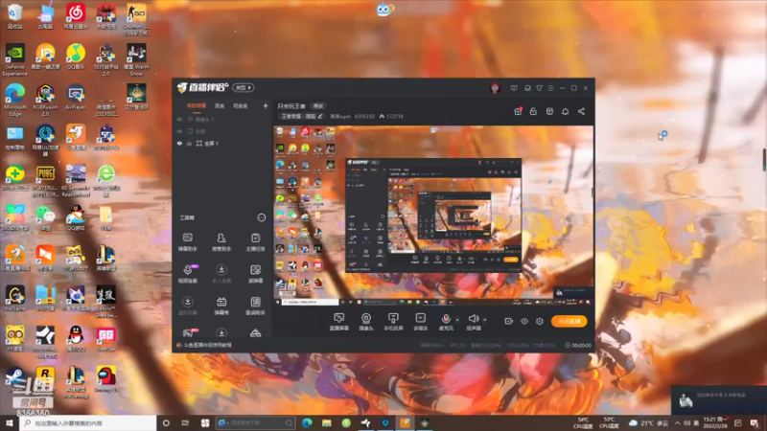767x431 pixels.
Task: Open the 读弹幕 tool
Action: (x=255, y=274)
